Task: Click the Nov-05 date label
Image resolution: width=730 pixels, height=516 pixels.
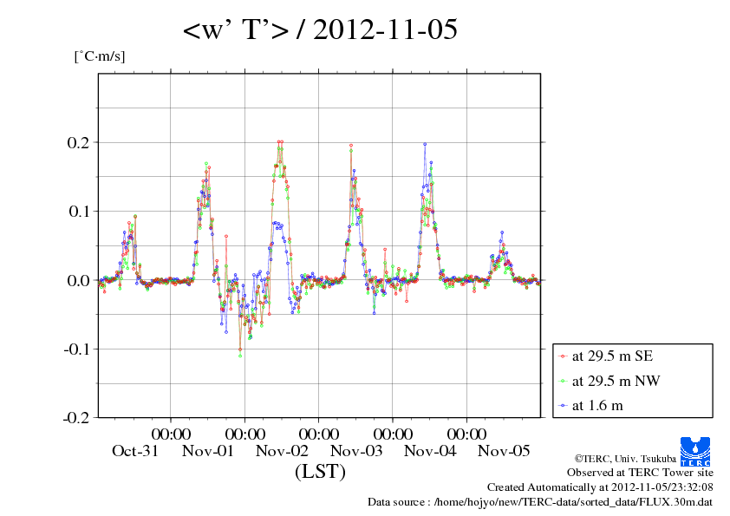Action: pyautogui.click(x=504, y=451)
